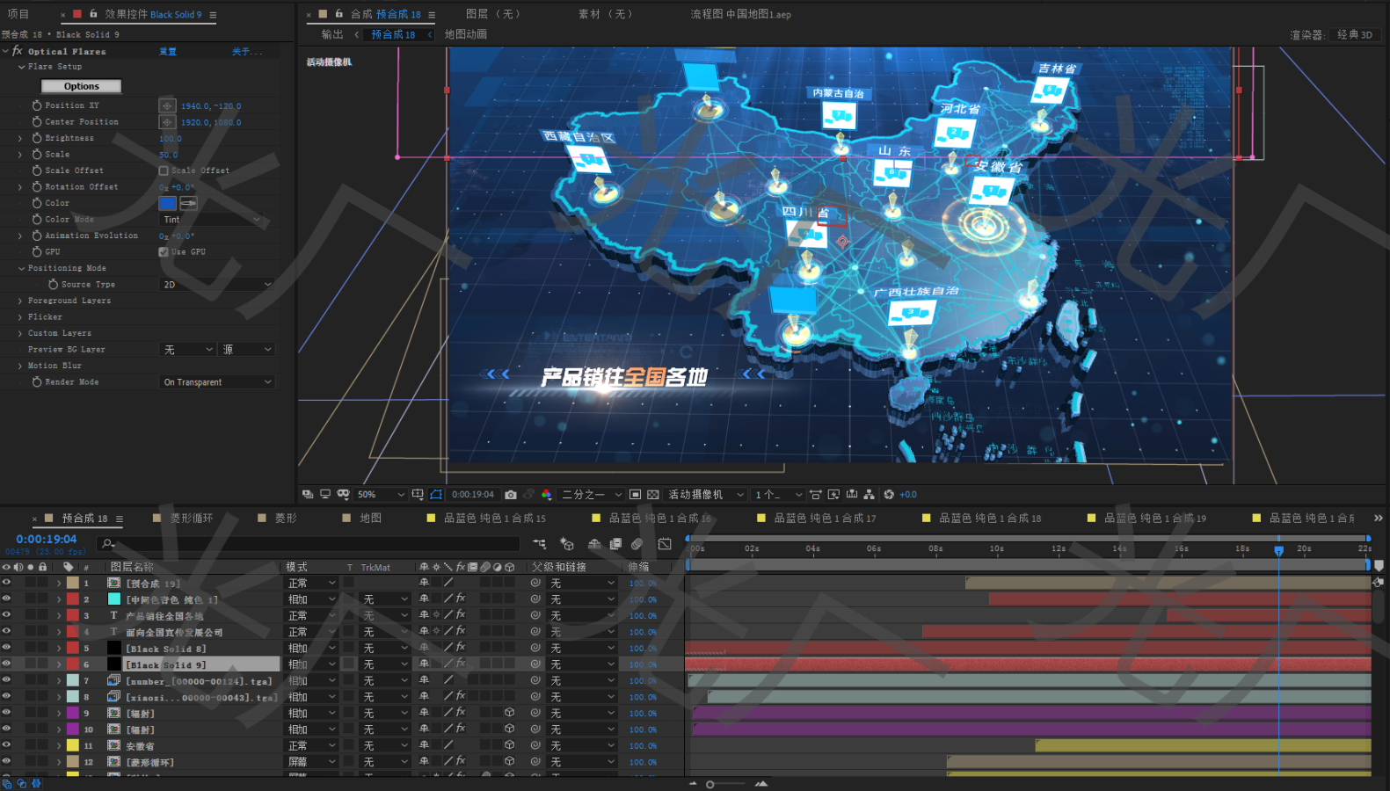Viewport: 1390px width, 791px height.
Task: Expand layer 2 properties in timeline
Action: coord(59,599)
